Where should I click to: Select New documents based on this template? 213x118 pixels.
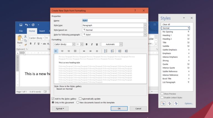[x=78, y=102]
